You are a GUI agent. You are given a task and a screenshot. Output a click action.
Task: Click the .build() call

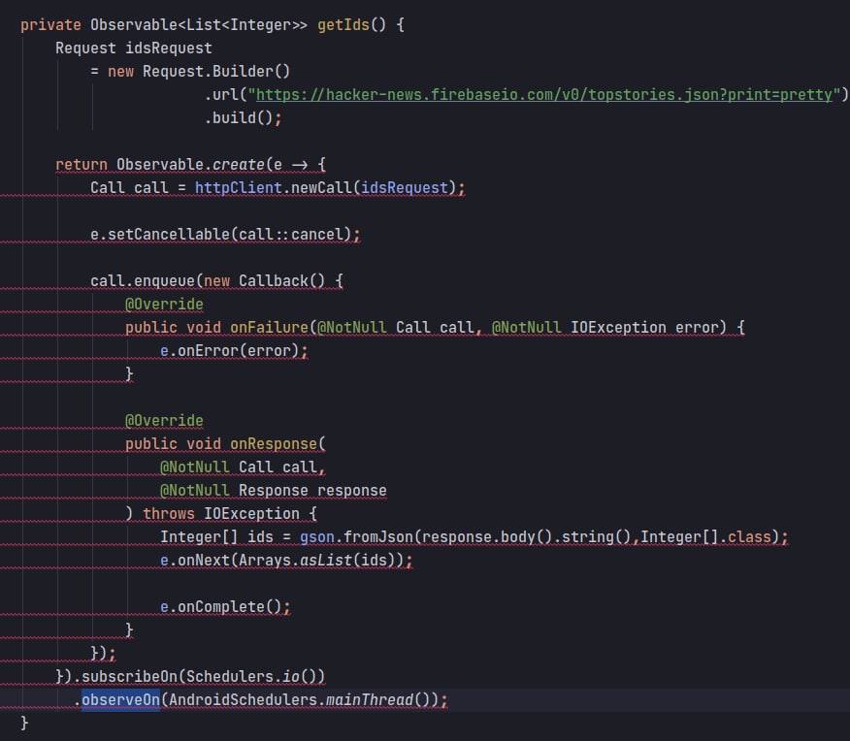pyautogui.click(x=239, y=118)
